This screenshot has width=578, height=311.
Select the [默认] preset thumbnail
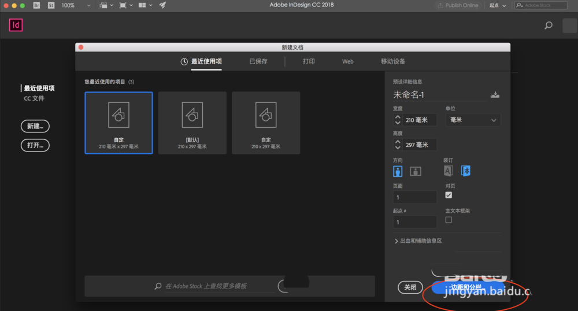(x=192, y=123)
